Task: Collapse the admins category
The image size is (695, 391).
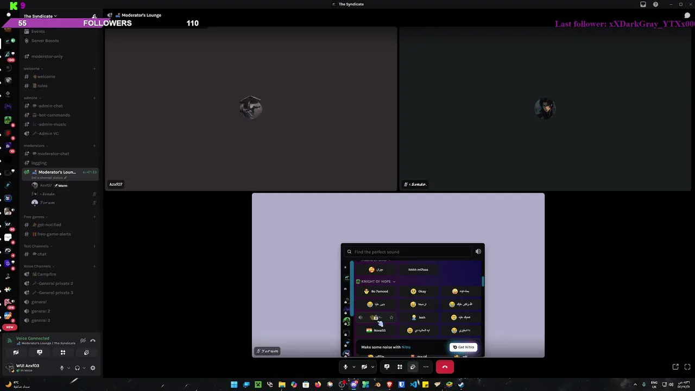Action: 31,98
